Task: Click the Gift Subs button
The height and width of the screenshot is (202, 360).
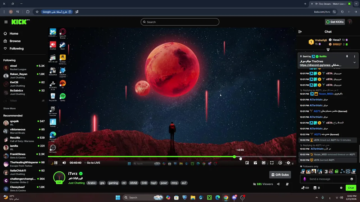Action: 280,175
